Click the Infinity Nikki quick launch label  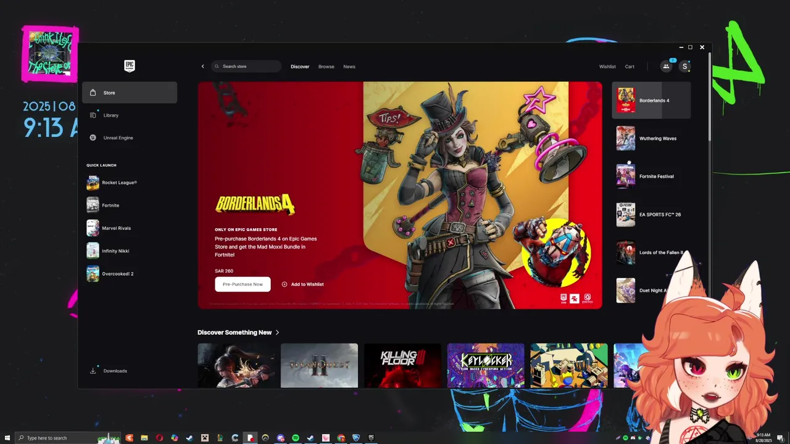click(x=115, y=251)
